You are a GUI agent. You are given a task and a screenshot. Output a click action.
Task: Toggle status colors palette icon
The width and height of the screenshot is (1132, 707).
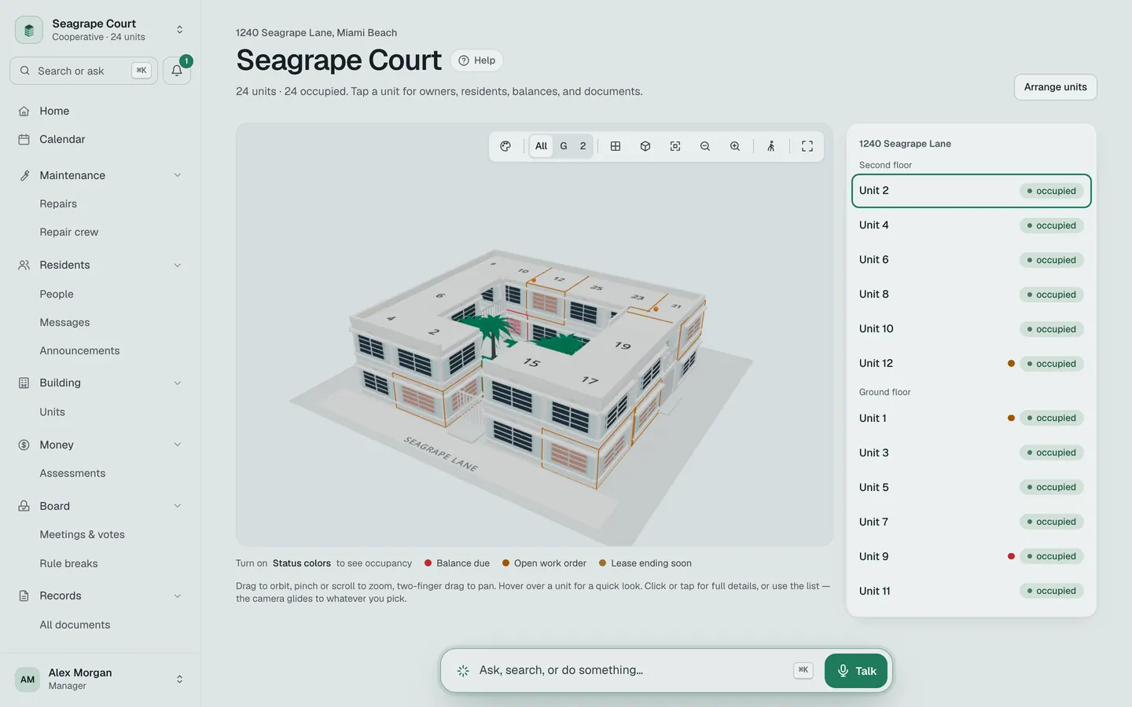pyautogui.click(x=505, y=146)
